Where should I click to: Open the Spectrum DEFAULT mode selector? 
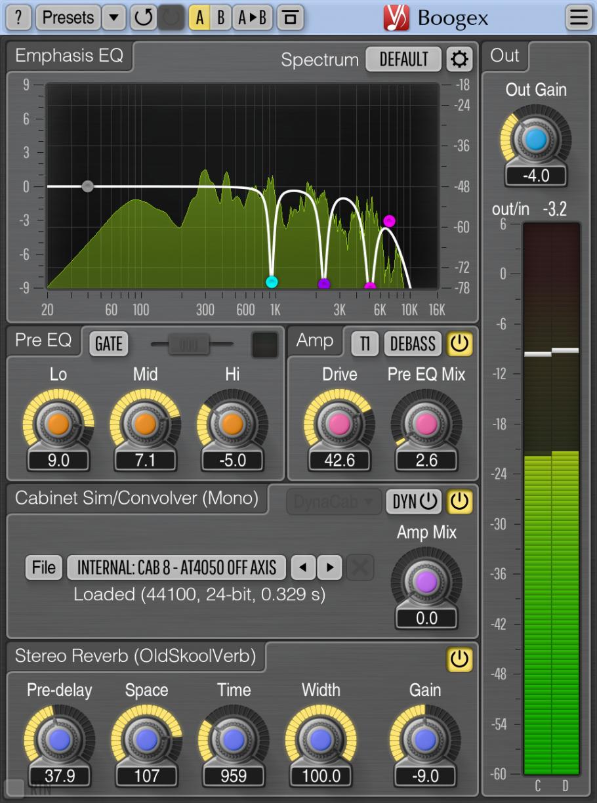(403, 60)
